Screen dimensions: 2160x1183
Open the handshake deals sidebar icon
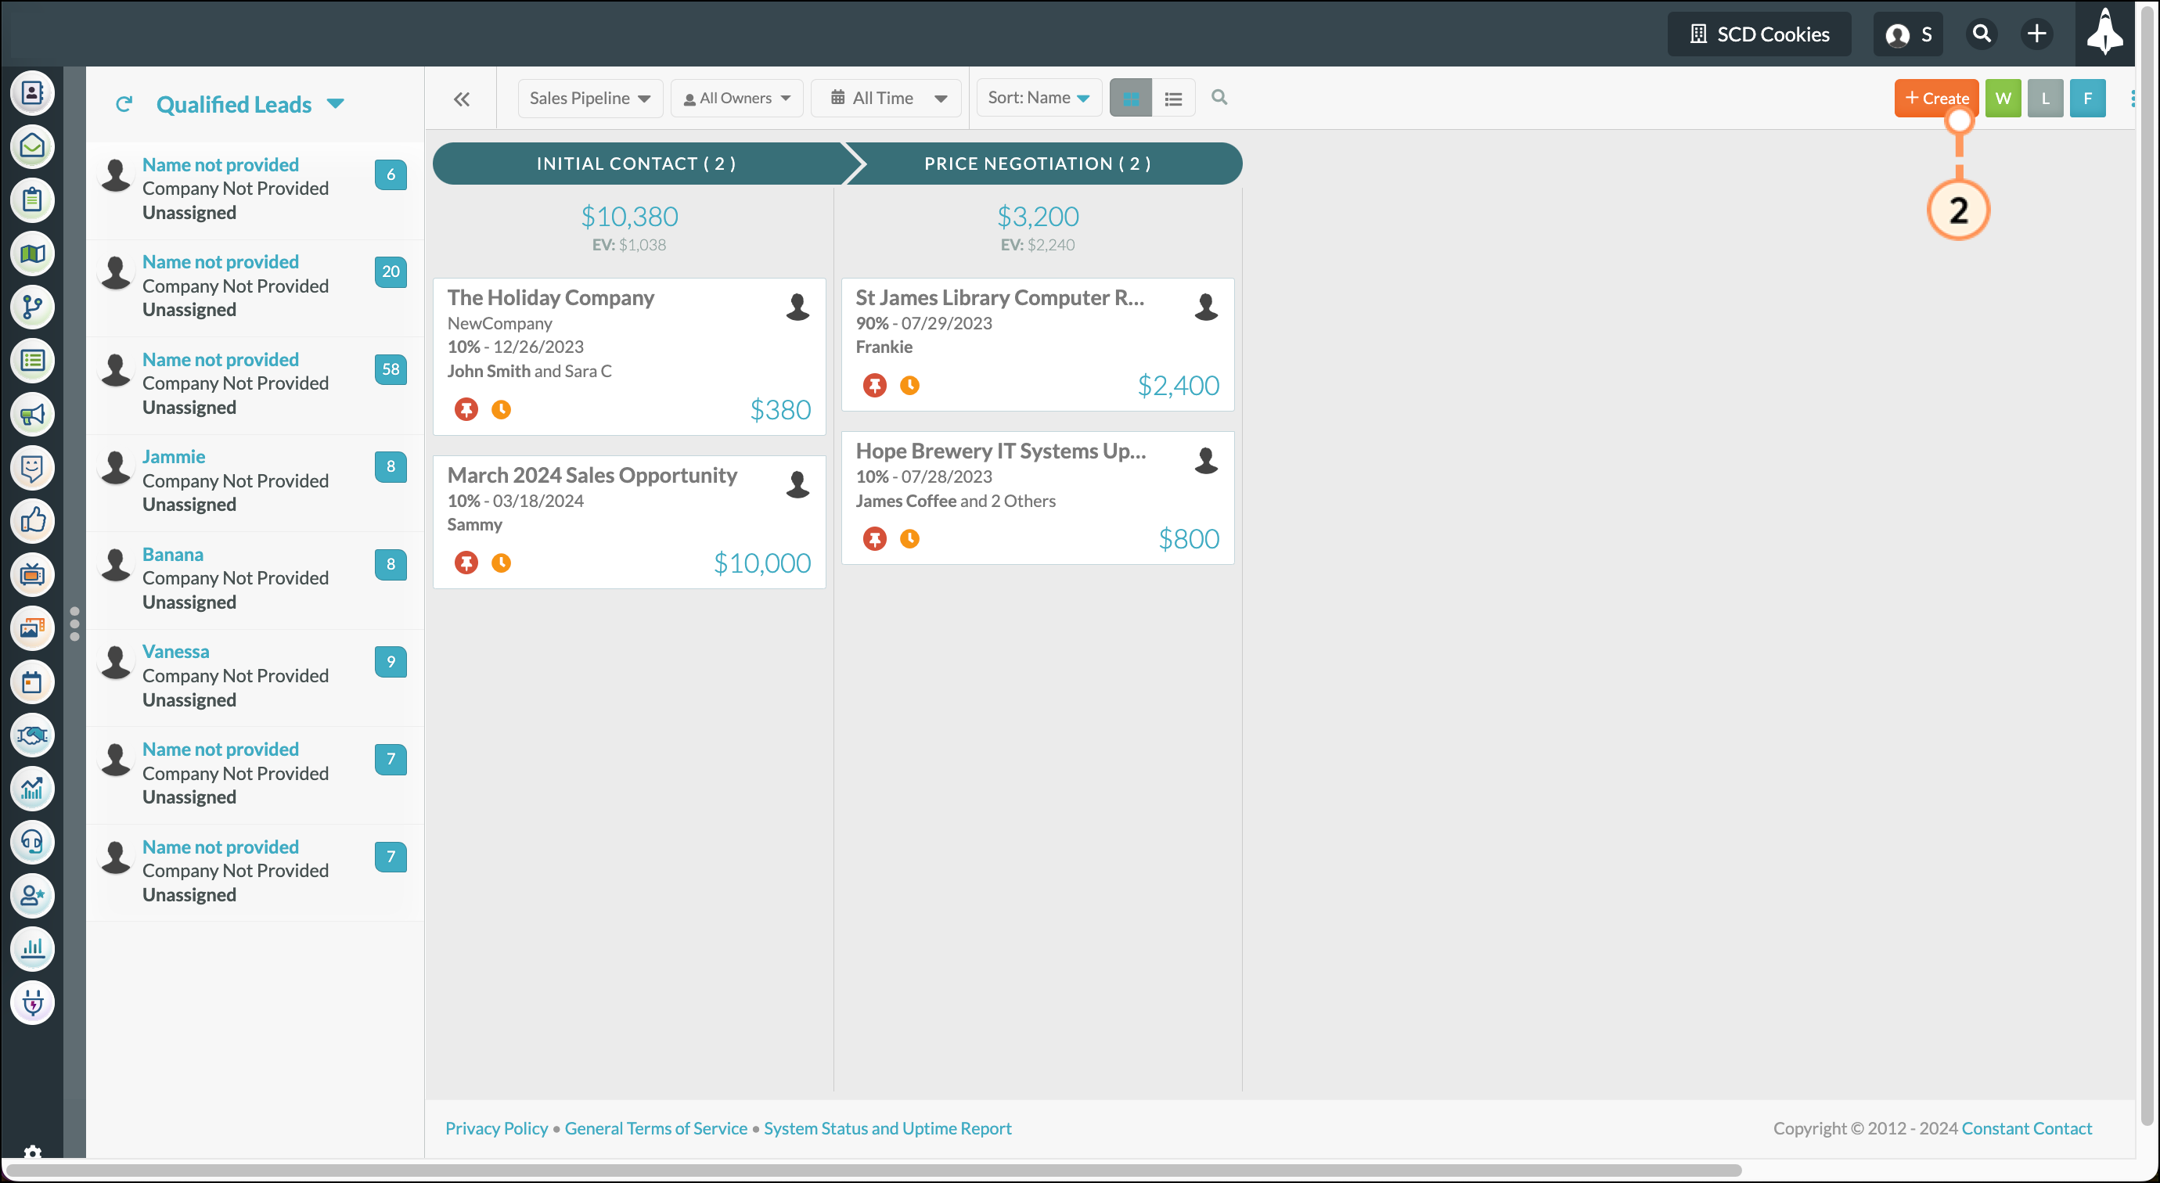[32, 735]
